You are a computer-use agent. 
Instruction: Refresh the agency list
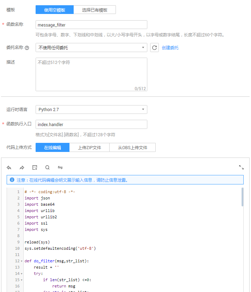coord(154,48)
